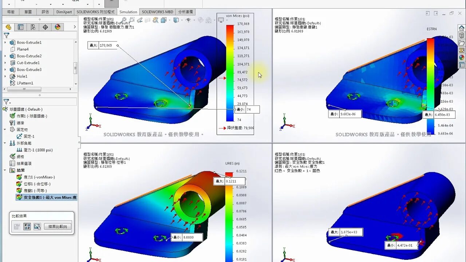Image resolution: width=466 pixels, height=262 pixels.
Task: Open the DisplayManager color ball tab
Action: [x=58, y=27]
